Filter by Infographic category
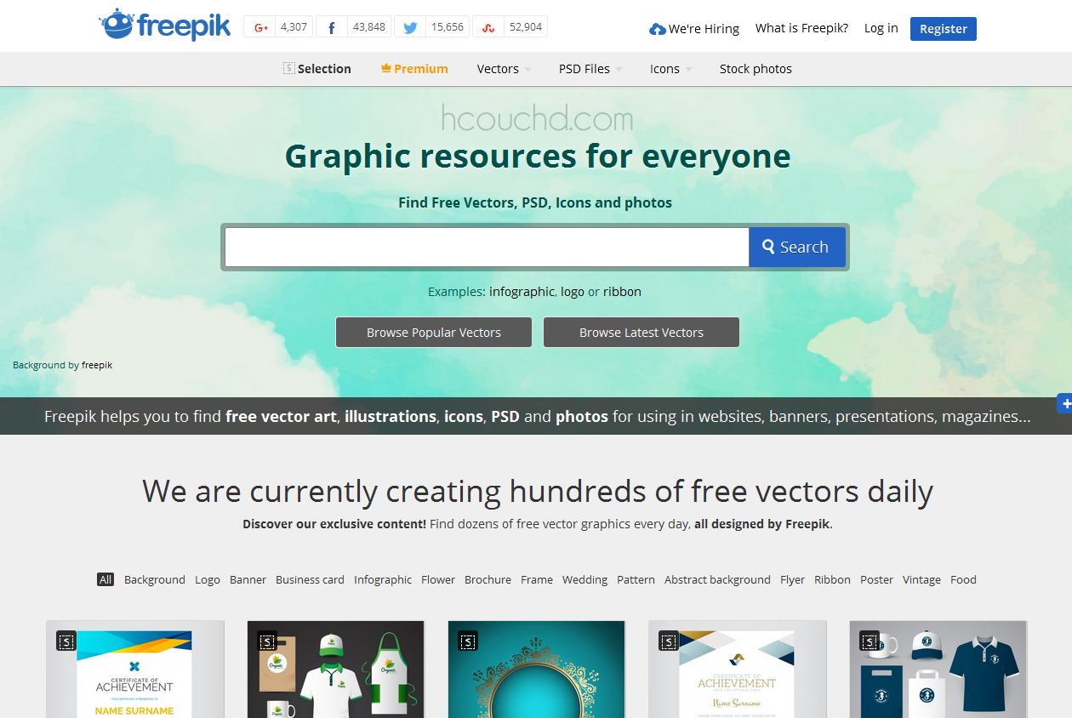 [383, 579]
